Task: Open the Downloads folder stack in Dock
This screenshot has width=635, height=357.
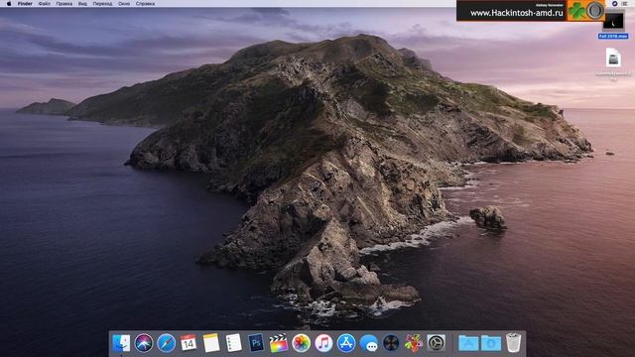Action: (x=491, y=343)
